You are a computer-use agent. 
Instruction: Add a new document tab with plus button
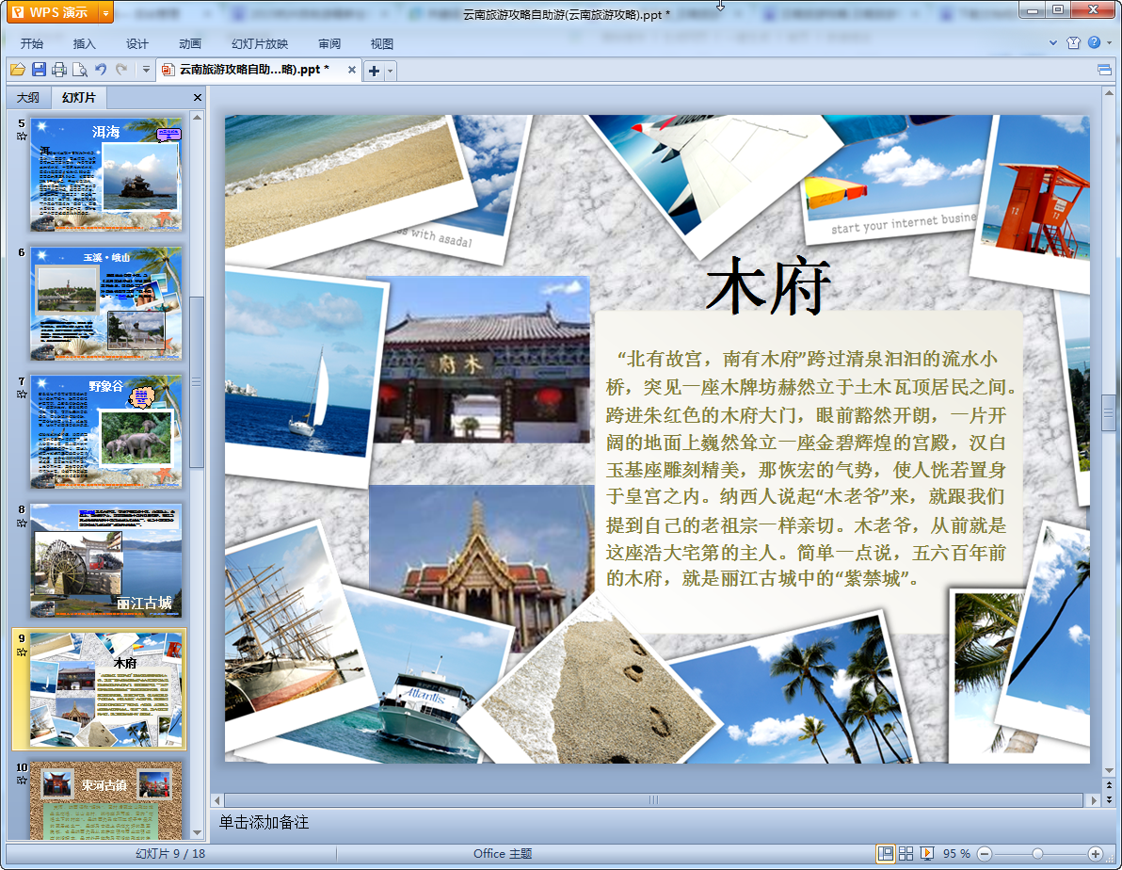coord(374,71)
